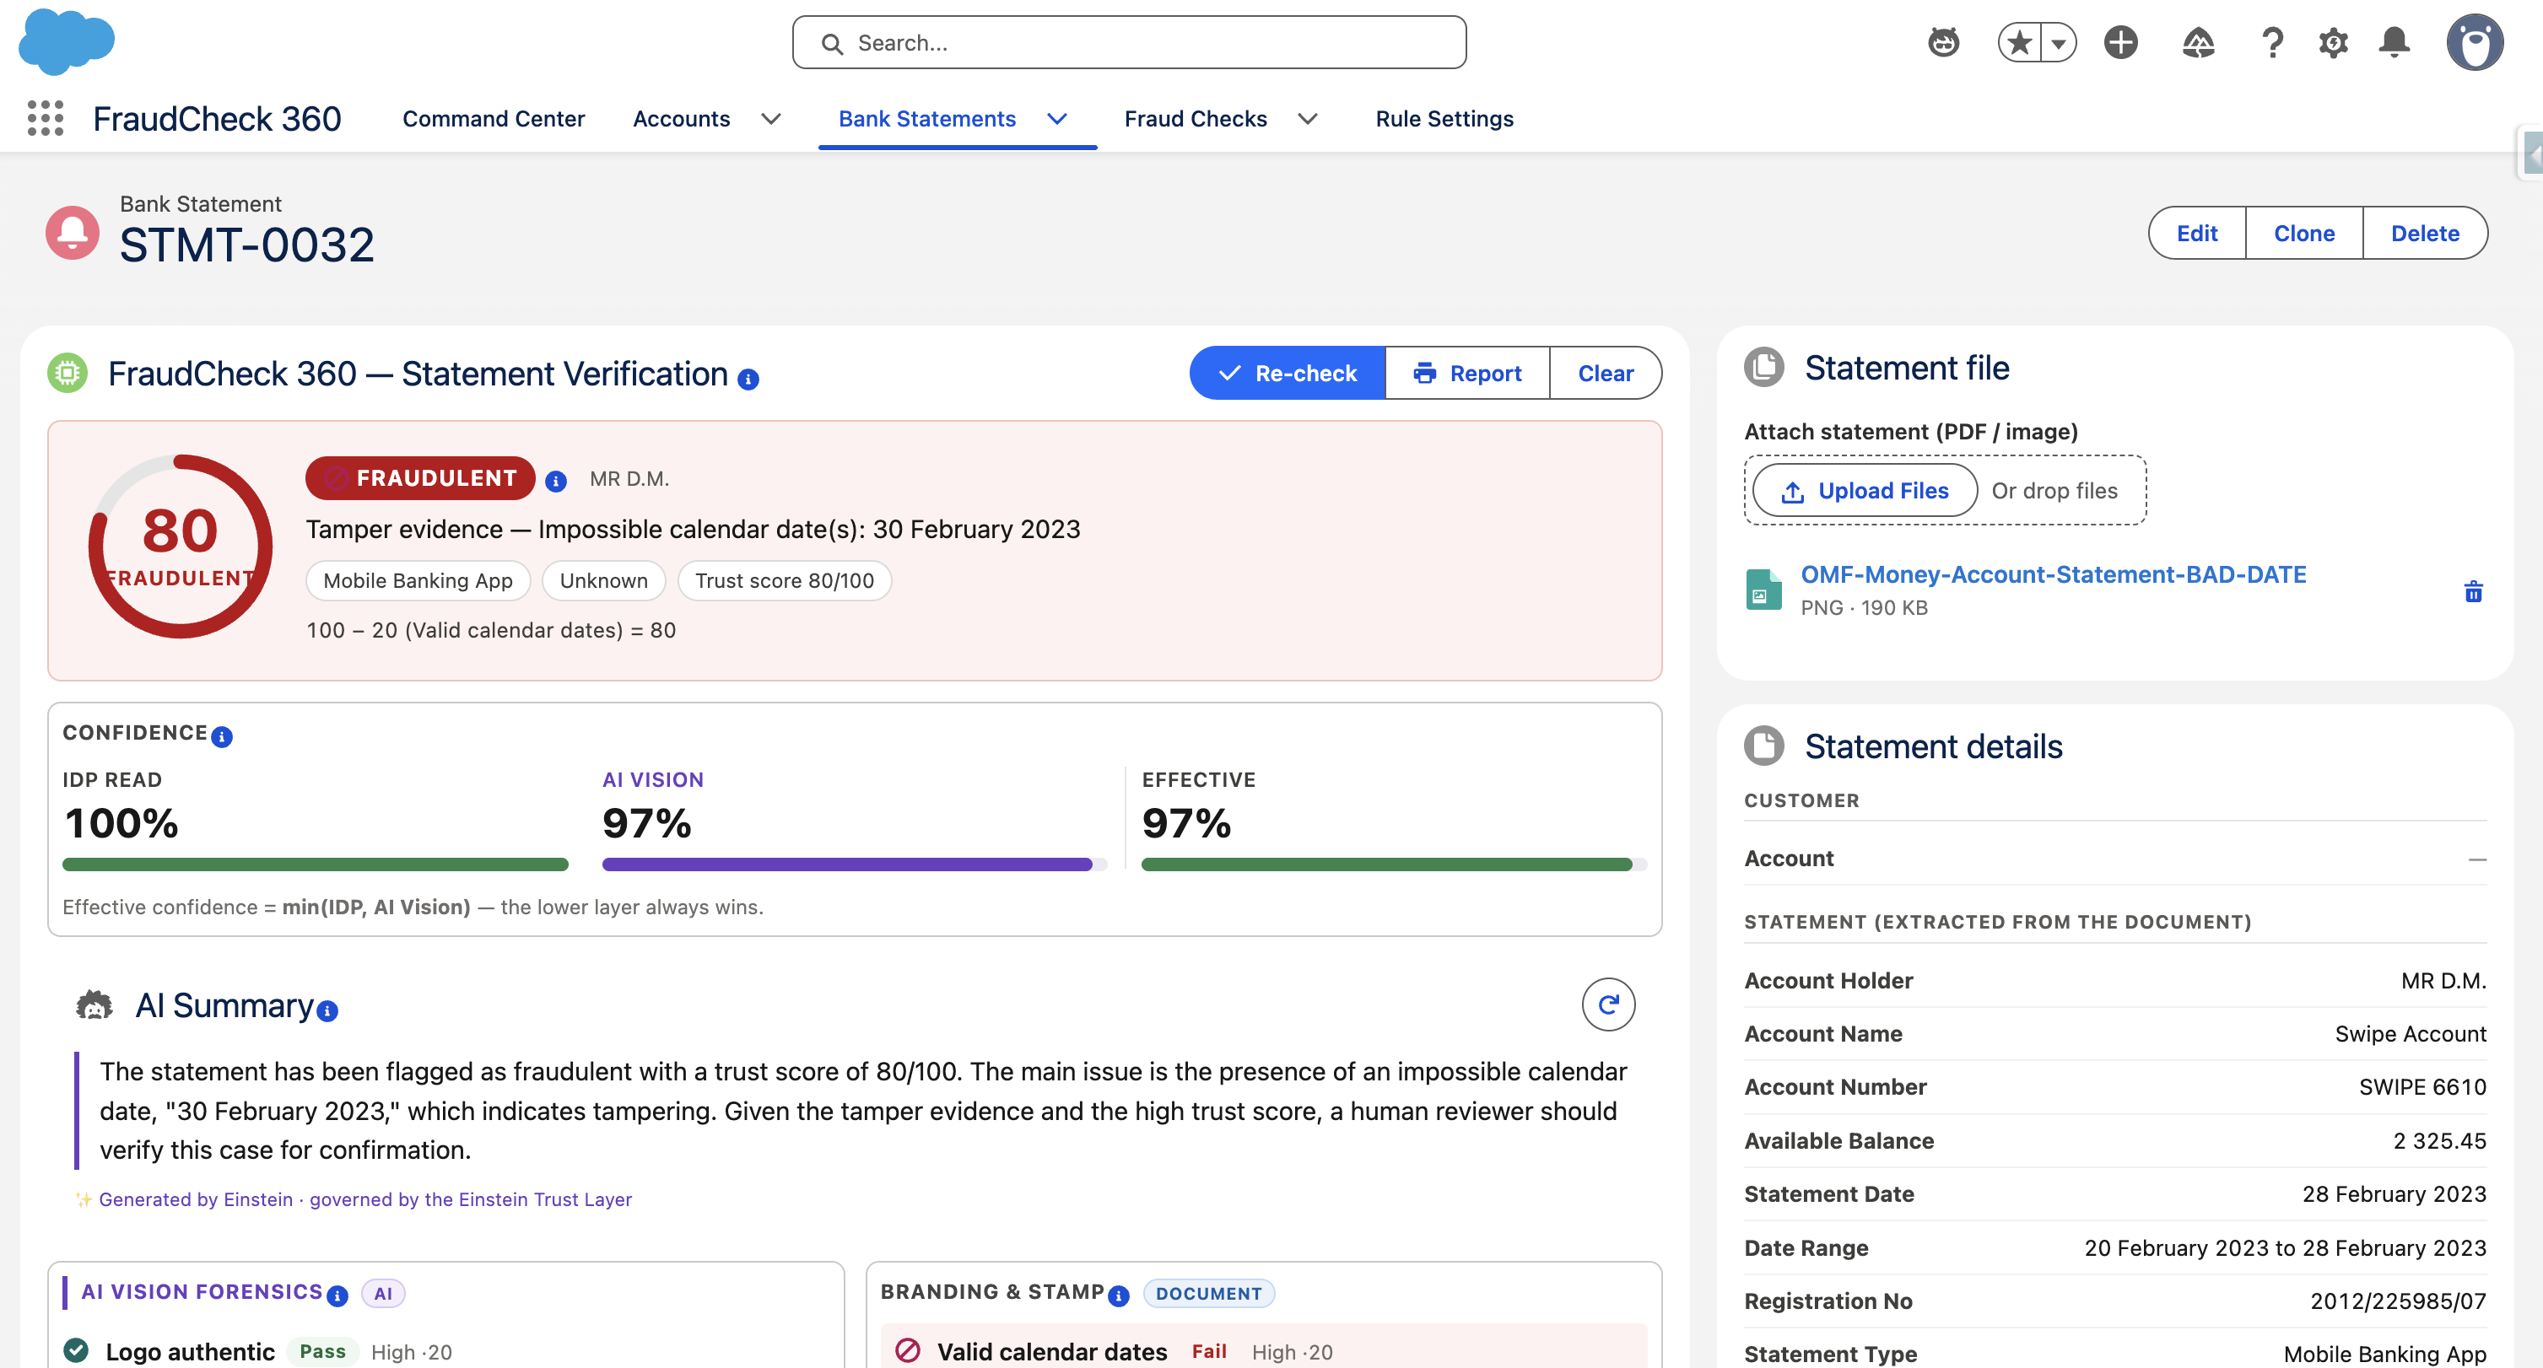Viewport: 2543px width, 1368px height.
Task: Expand the Fraud Checks chevron menu
Action: tap(1308, 118)
